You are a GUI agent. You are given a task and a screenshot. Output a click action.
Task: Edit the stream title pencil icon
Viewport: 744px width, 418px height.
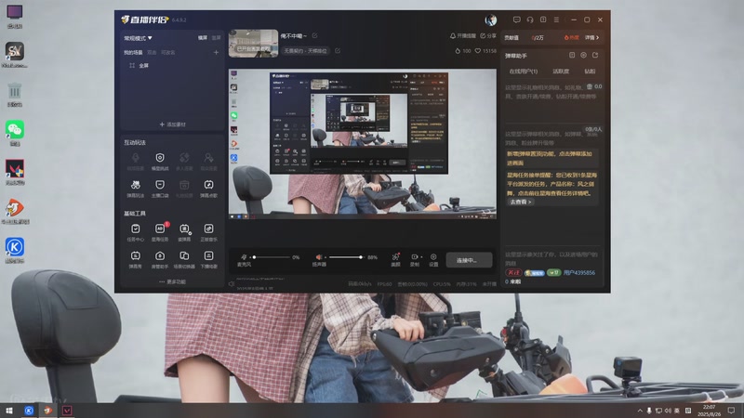[x=314, y=35]
